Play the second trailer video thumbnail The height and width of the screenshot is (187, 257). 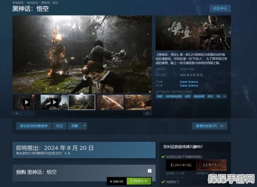tap(54, 102)
